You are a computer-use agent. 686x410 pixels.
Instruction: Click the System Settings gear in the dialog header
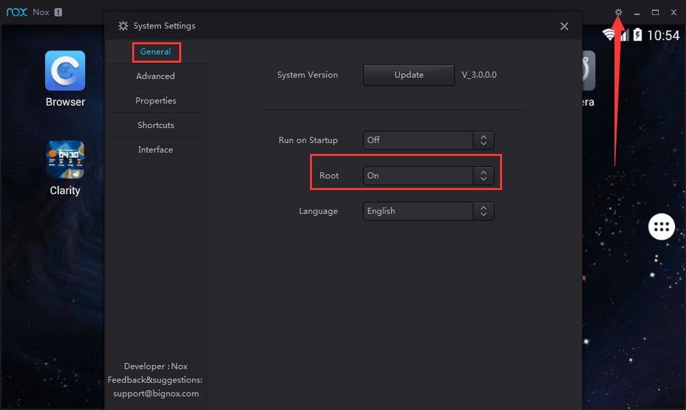click(123, 26)
